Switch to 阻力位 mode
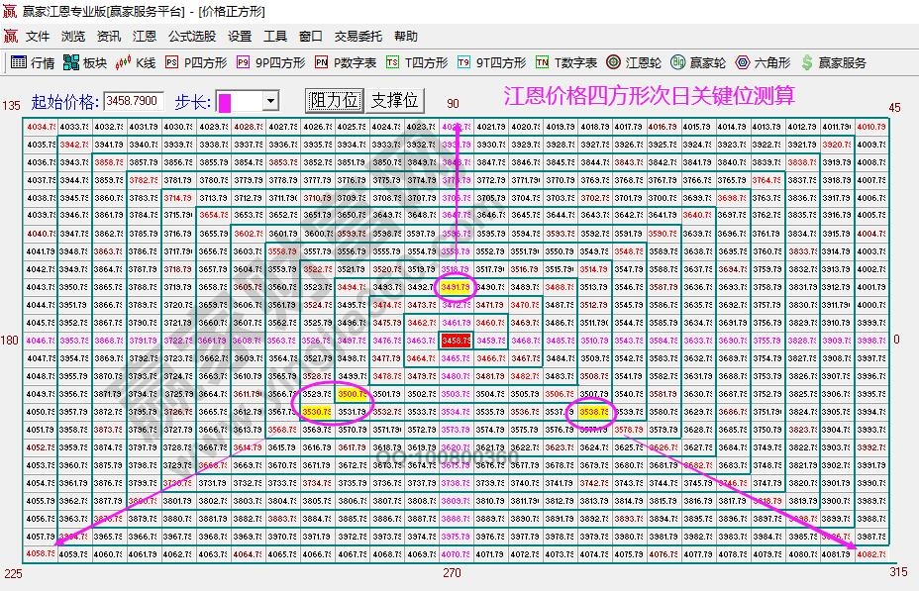 tap(336, 99)
